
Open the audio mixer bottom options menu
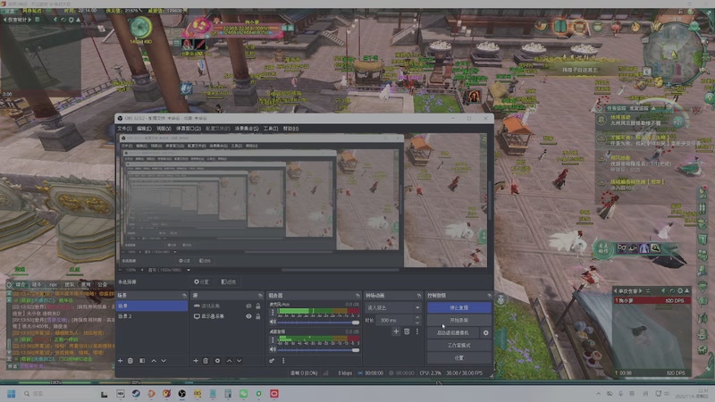pyautogui.click(x=283, y=361)
